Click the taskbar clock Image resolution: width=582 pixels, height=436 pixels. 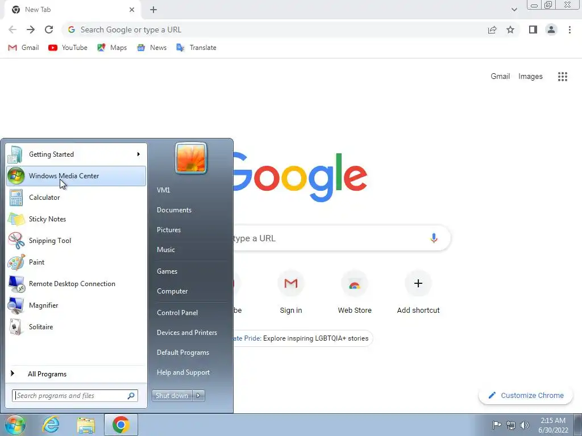tap(553, 425)
